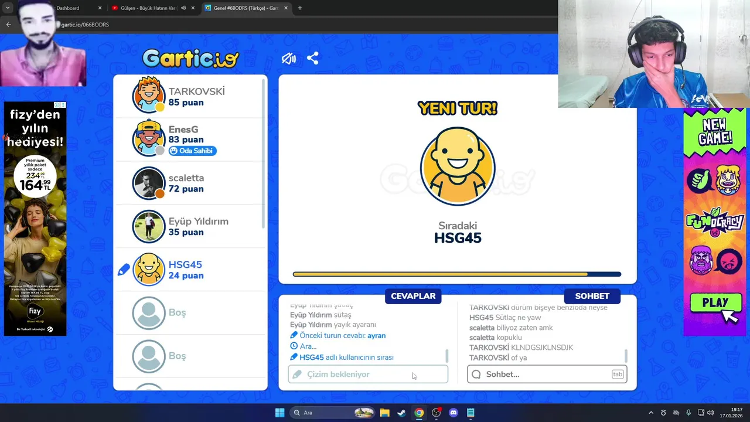Image resolution: width=750 pixels, height=422 pixels.
Task: Open volume control in system tray
Action: tap(711, 413)
